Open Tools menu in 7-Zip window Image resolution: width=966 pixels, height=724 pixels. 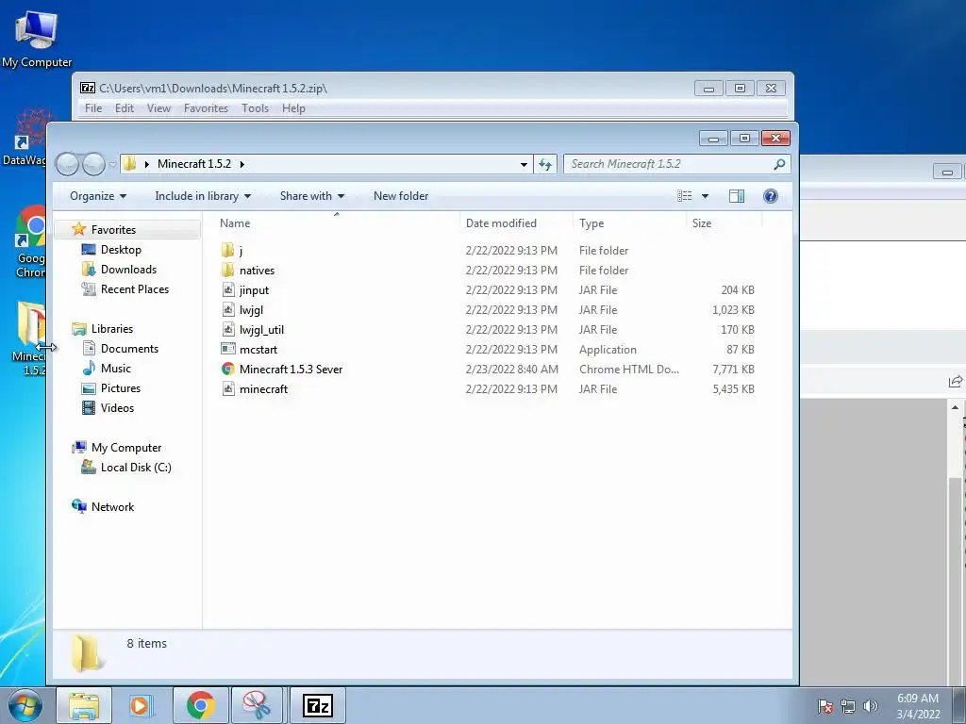click(255, 108)
